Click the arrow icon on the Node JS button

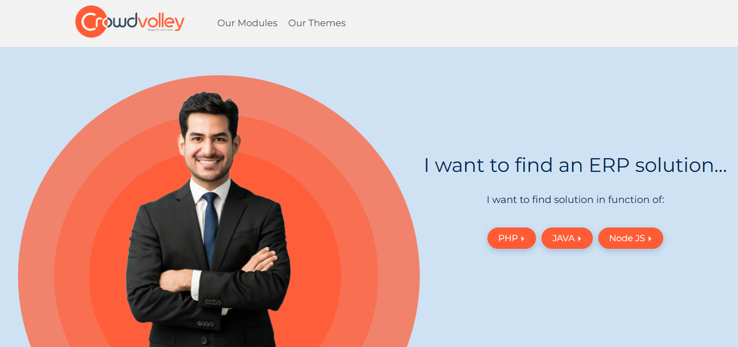pyautogui.click(x=650, y=238)
